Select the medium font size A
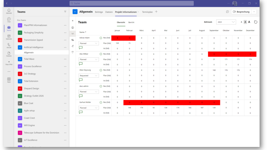 (245, 22)
